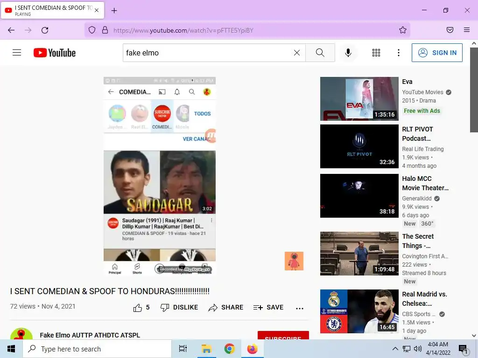
Task: Open Windows Start menu
Action: tap(11, 349)
